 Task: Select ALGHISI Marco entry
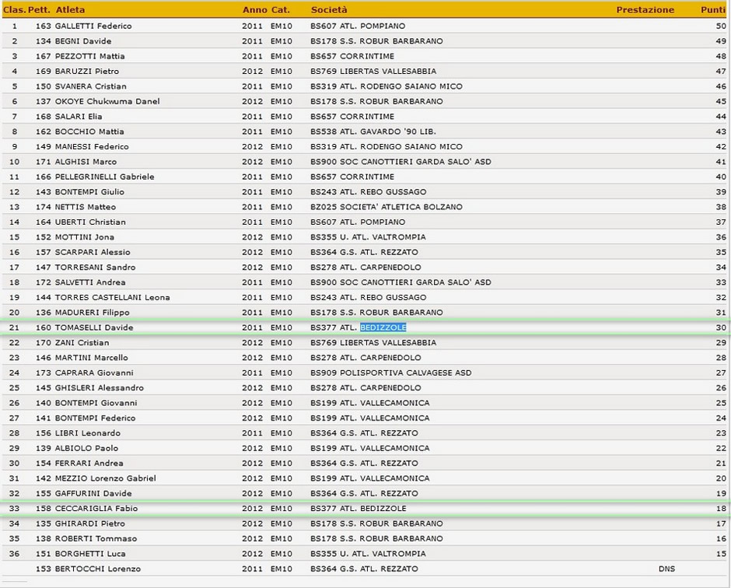point(86,162)
